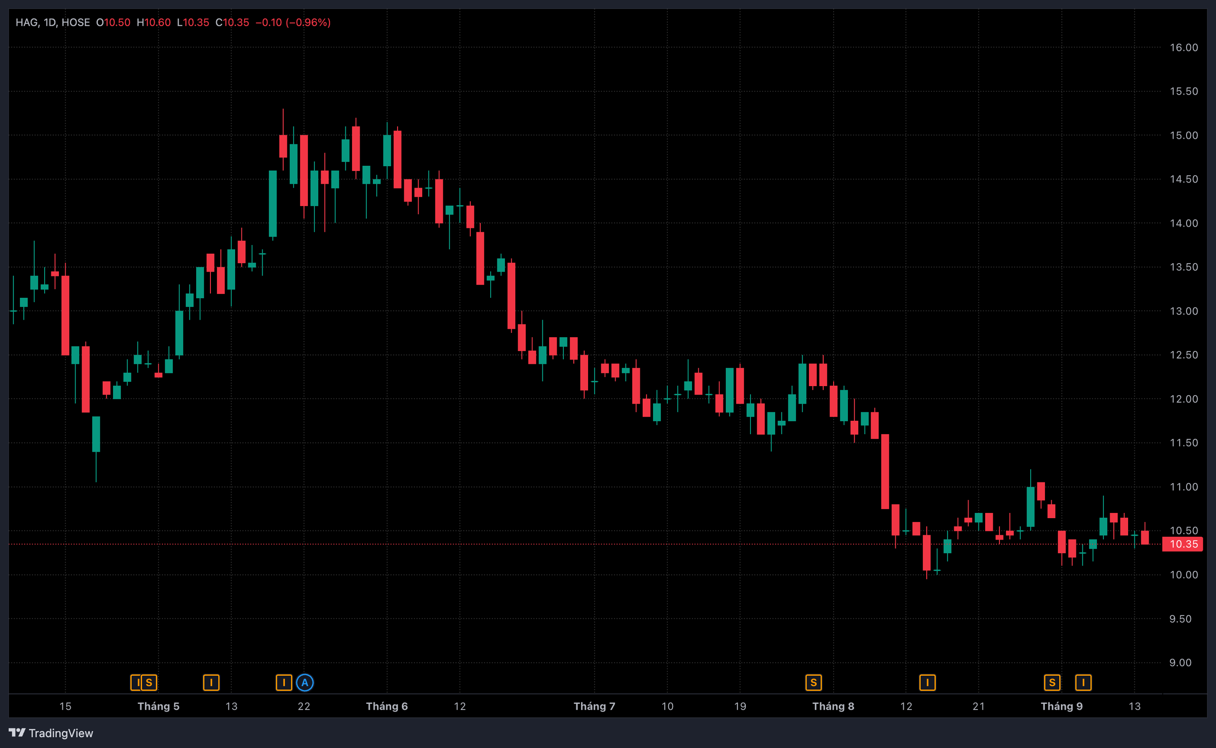Click the close value C10.35 in header
Screen dimensions: 1216x748
pyautogui.click(x=233, y=22)
